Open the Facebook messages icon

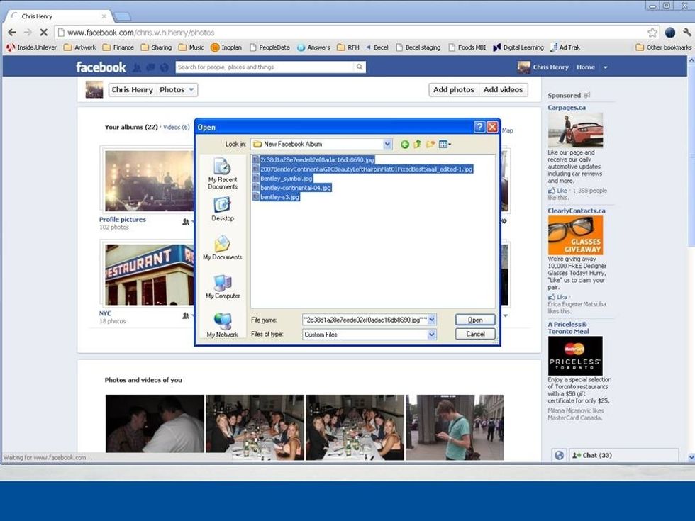click(150, 67)
